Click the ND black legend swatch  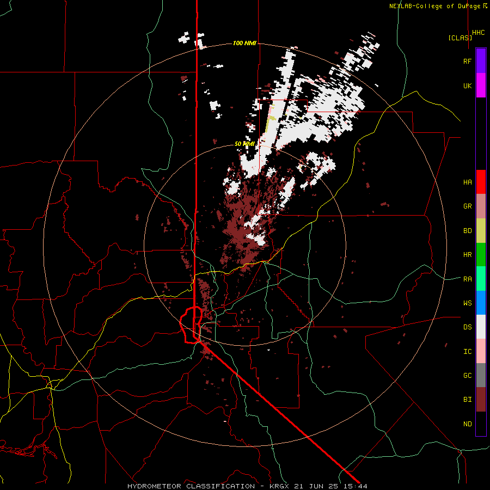point(481,424)
